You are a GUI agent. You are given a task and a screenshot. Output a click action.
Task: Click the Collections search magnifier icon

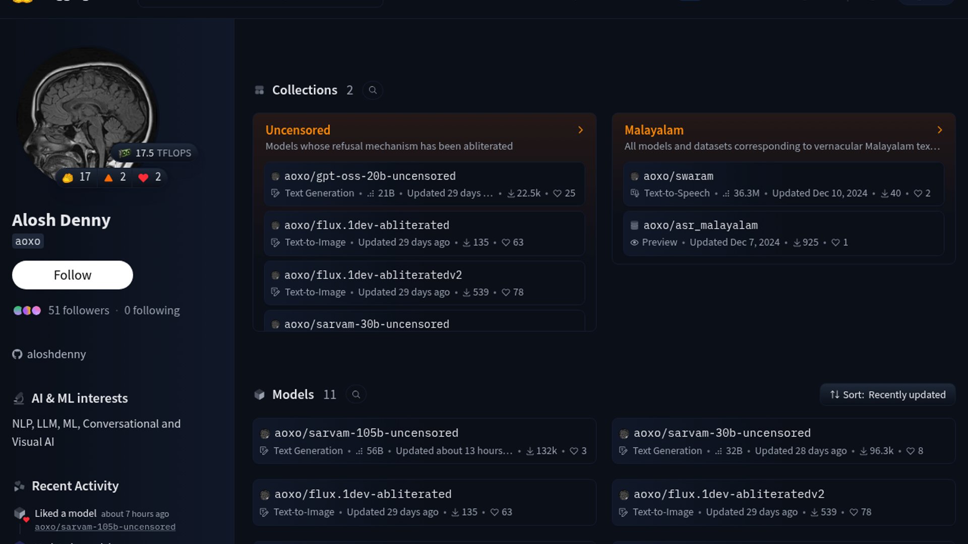click(373, 90)
